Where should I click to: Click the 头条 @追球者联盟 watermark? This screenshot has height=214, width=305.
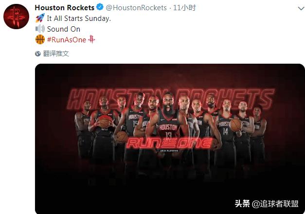click(x=267, y=204)
